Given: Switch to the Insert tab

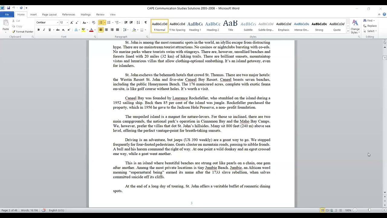Looking at the screenshot, I should click(33, 14).
